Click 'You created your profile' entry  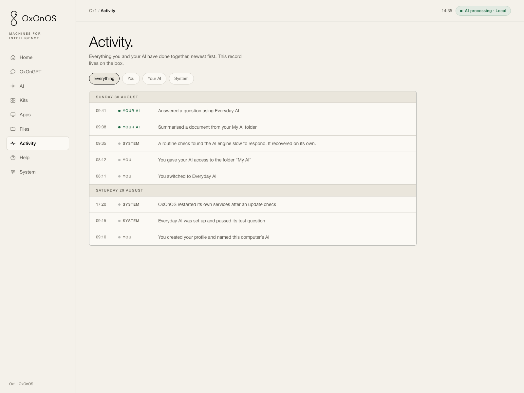(253, 237)
